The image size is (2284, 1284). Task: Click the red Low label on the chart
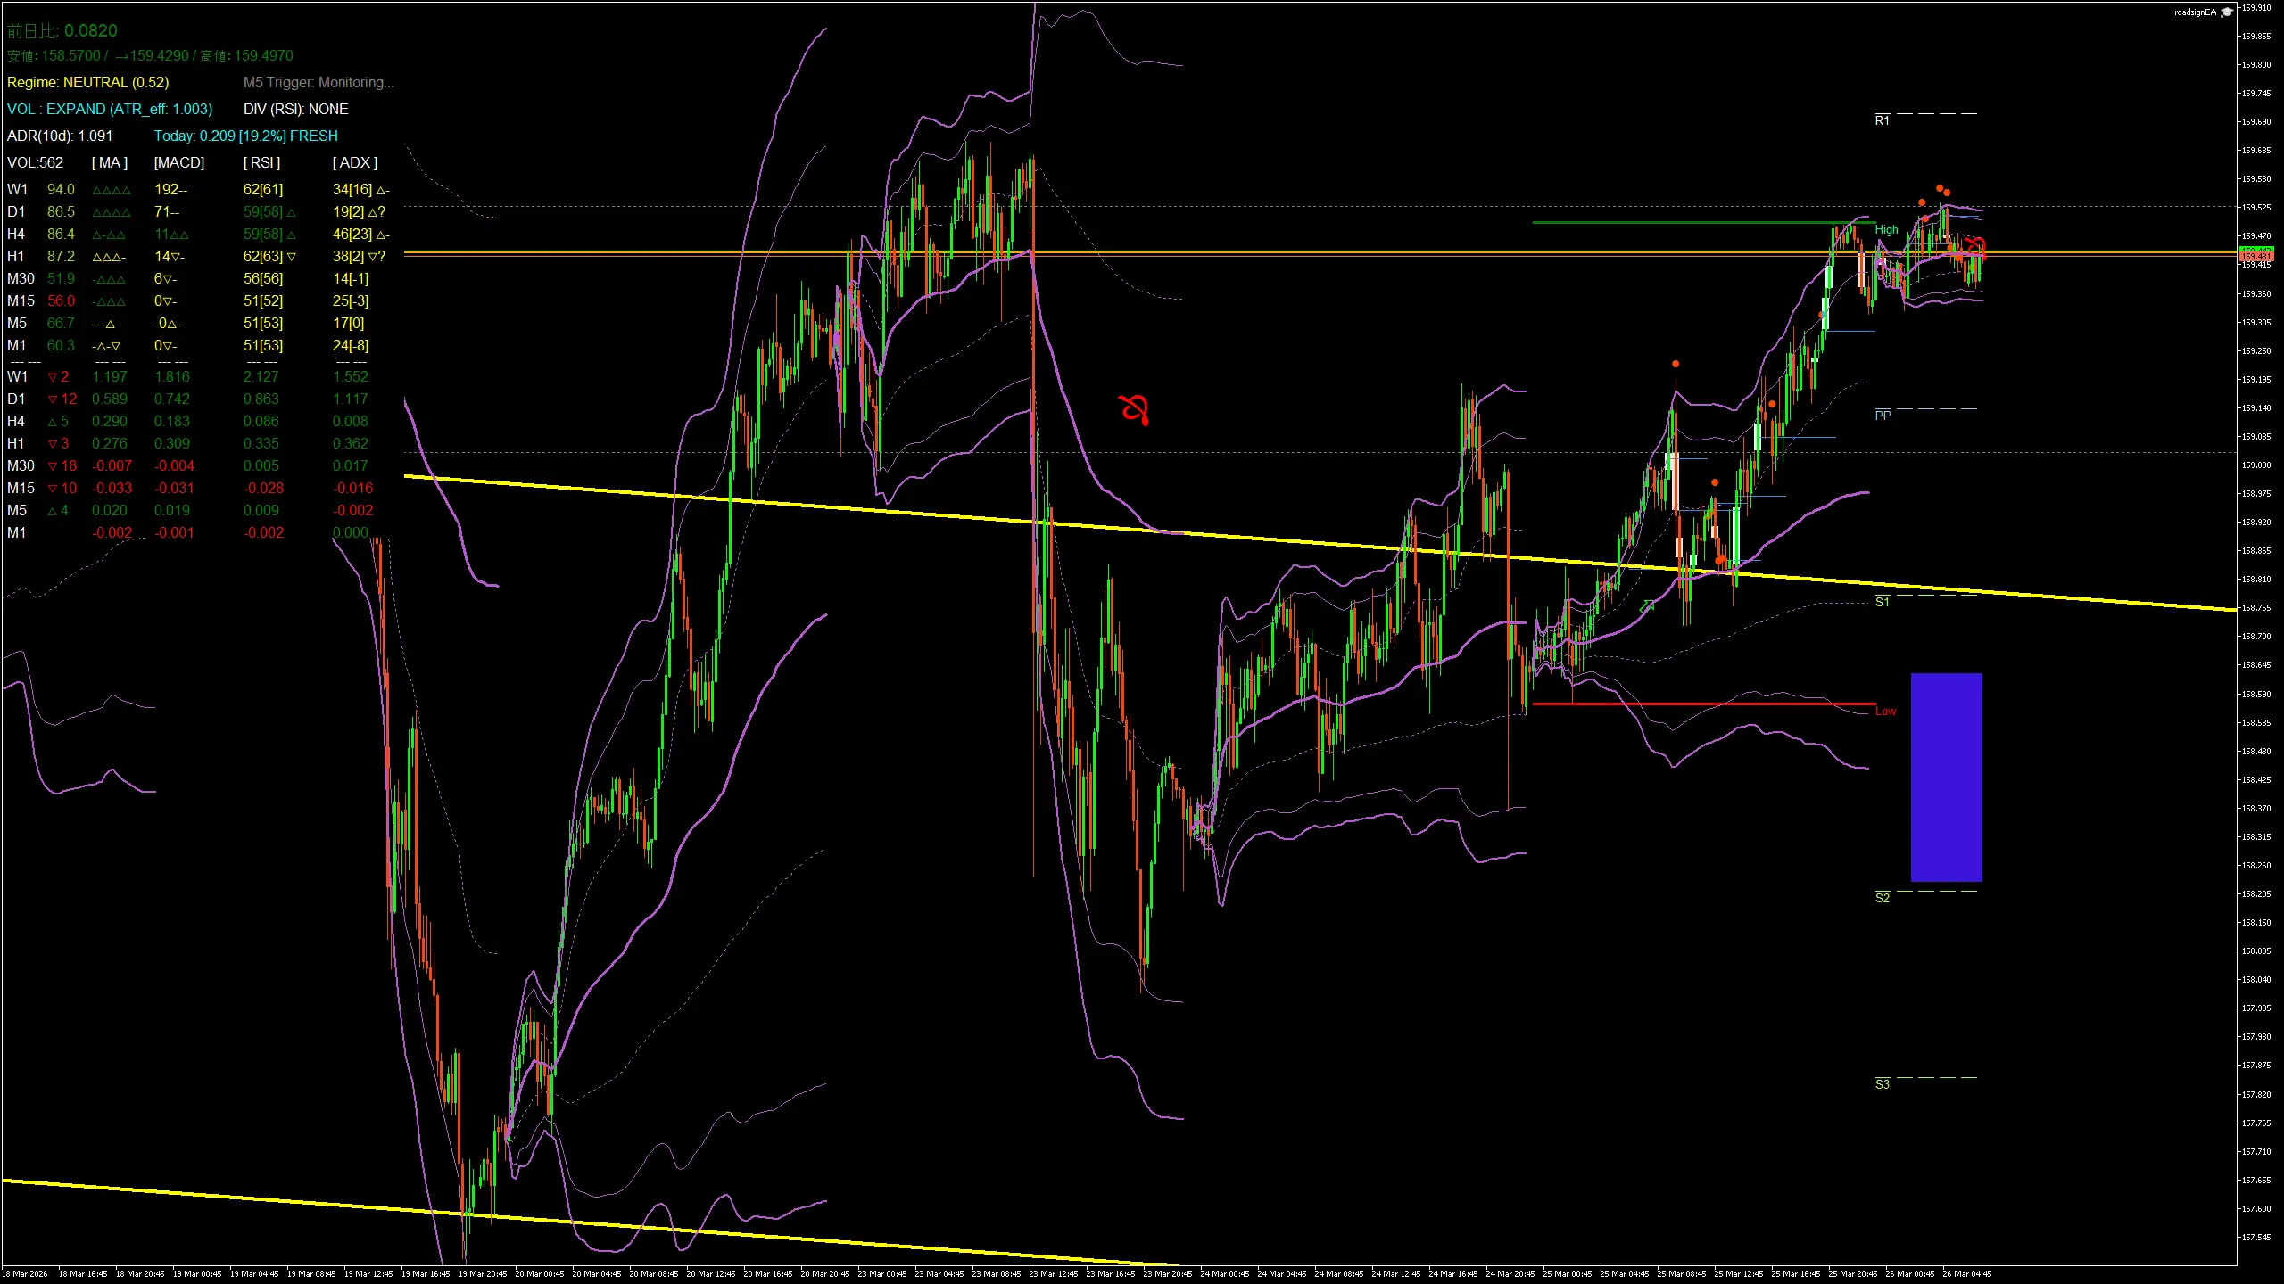point(1885,711)
